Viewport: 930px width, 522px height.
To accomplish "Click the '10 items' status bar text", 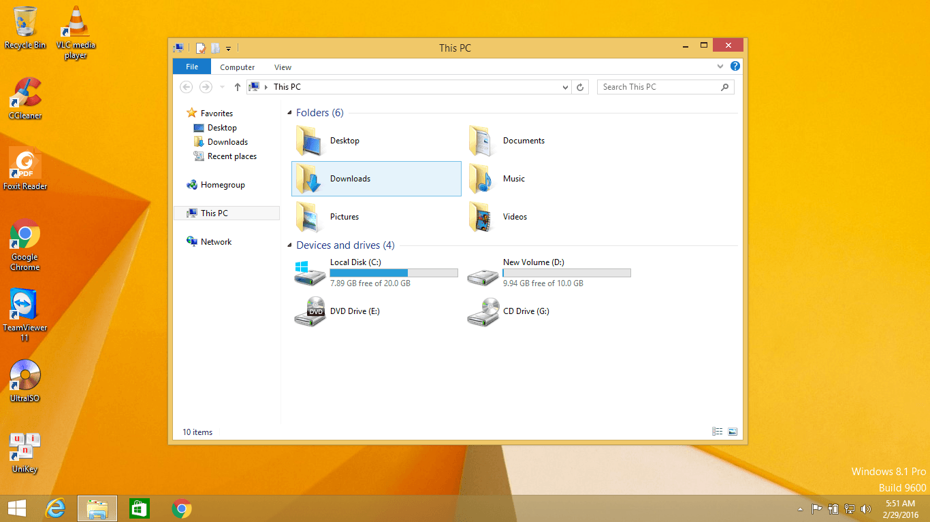I will pyautogui.click(x=197, y=432).
